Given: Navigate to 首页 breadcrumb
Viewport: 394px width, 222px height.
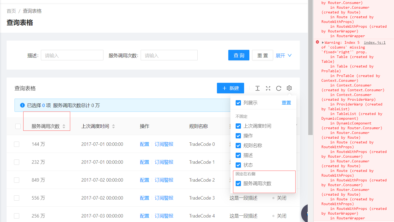Looking at the screenshot, I should tap(11, 11).
